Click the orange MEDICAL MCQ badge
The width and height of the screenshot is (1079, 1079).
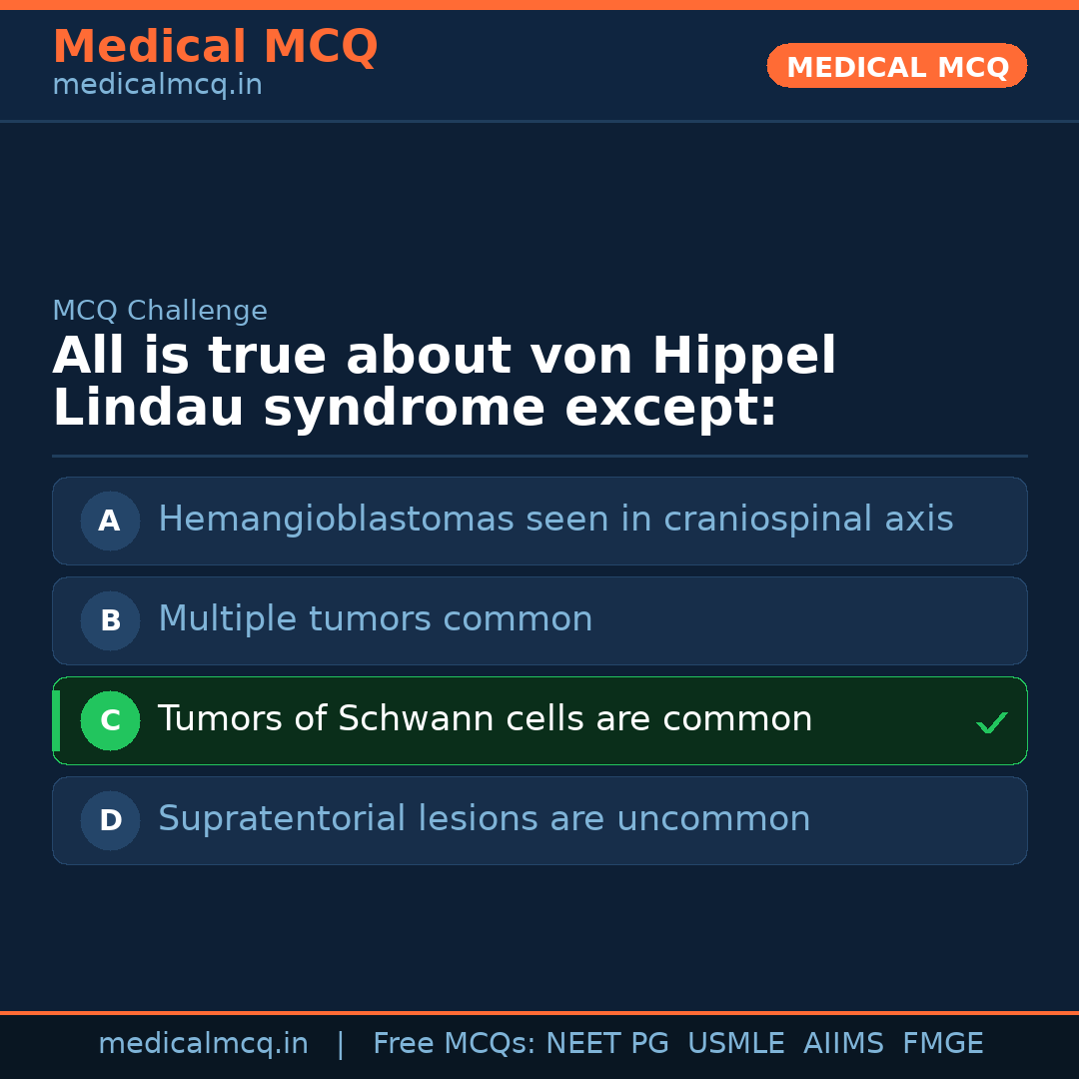896,66
